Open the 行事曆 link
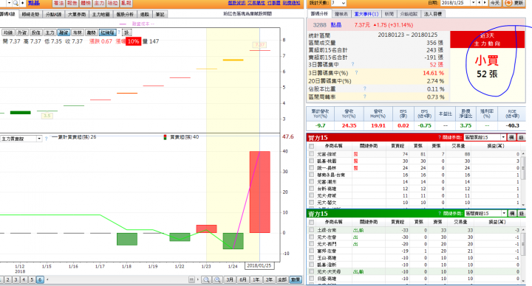 coord(274,3)
